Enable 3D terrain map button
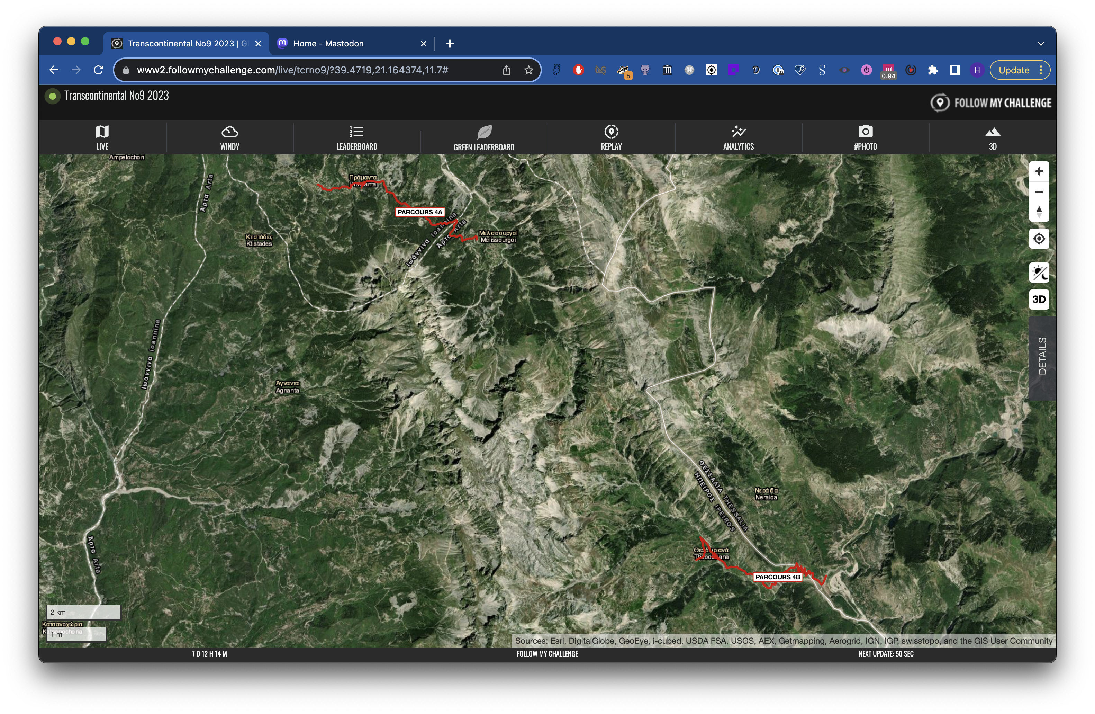This screenshot has width=1095, height=714. (1039, 299)
